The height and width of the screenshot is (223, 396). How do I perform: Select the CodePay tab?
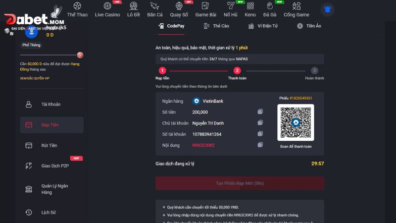coord(171,26)
